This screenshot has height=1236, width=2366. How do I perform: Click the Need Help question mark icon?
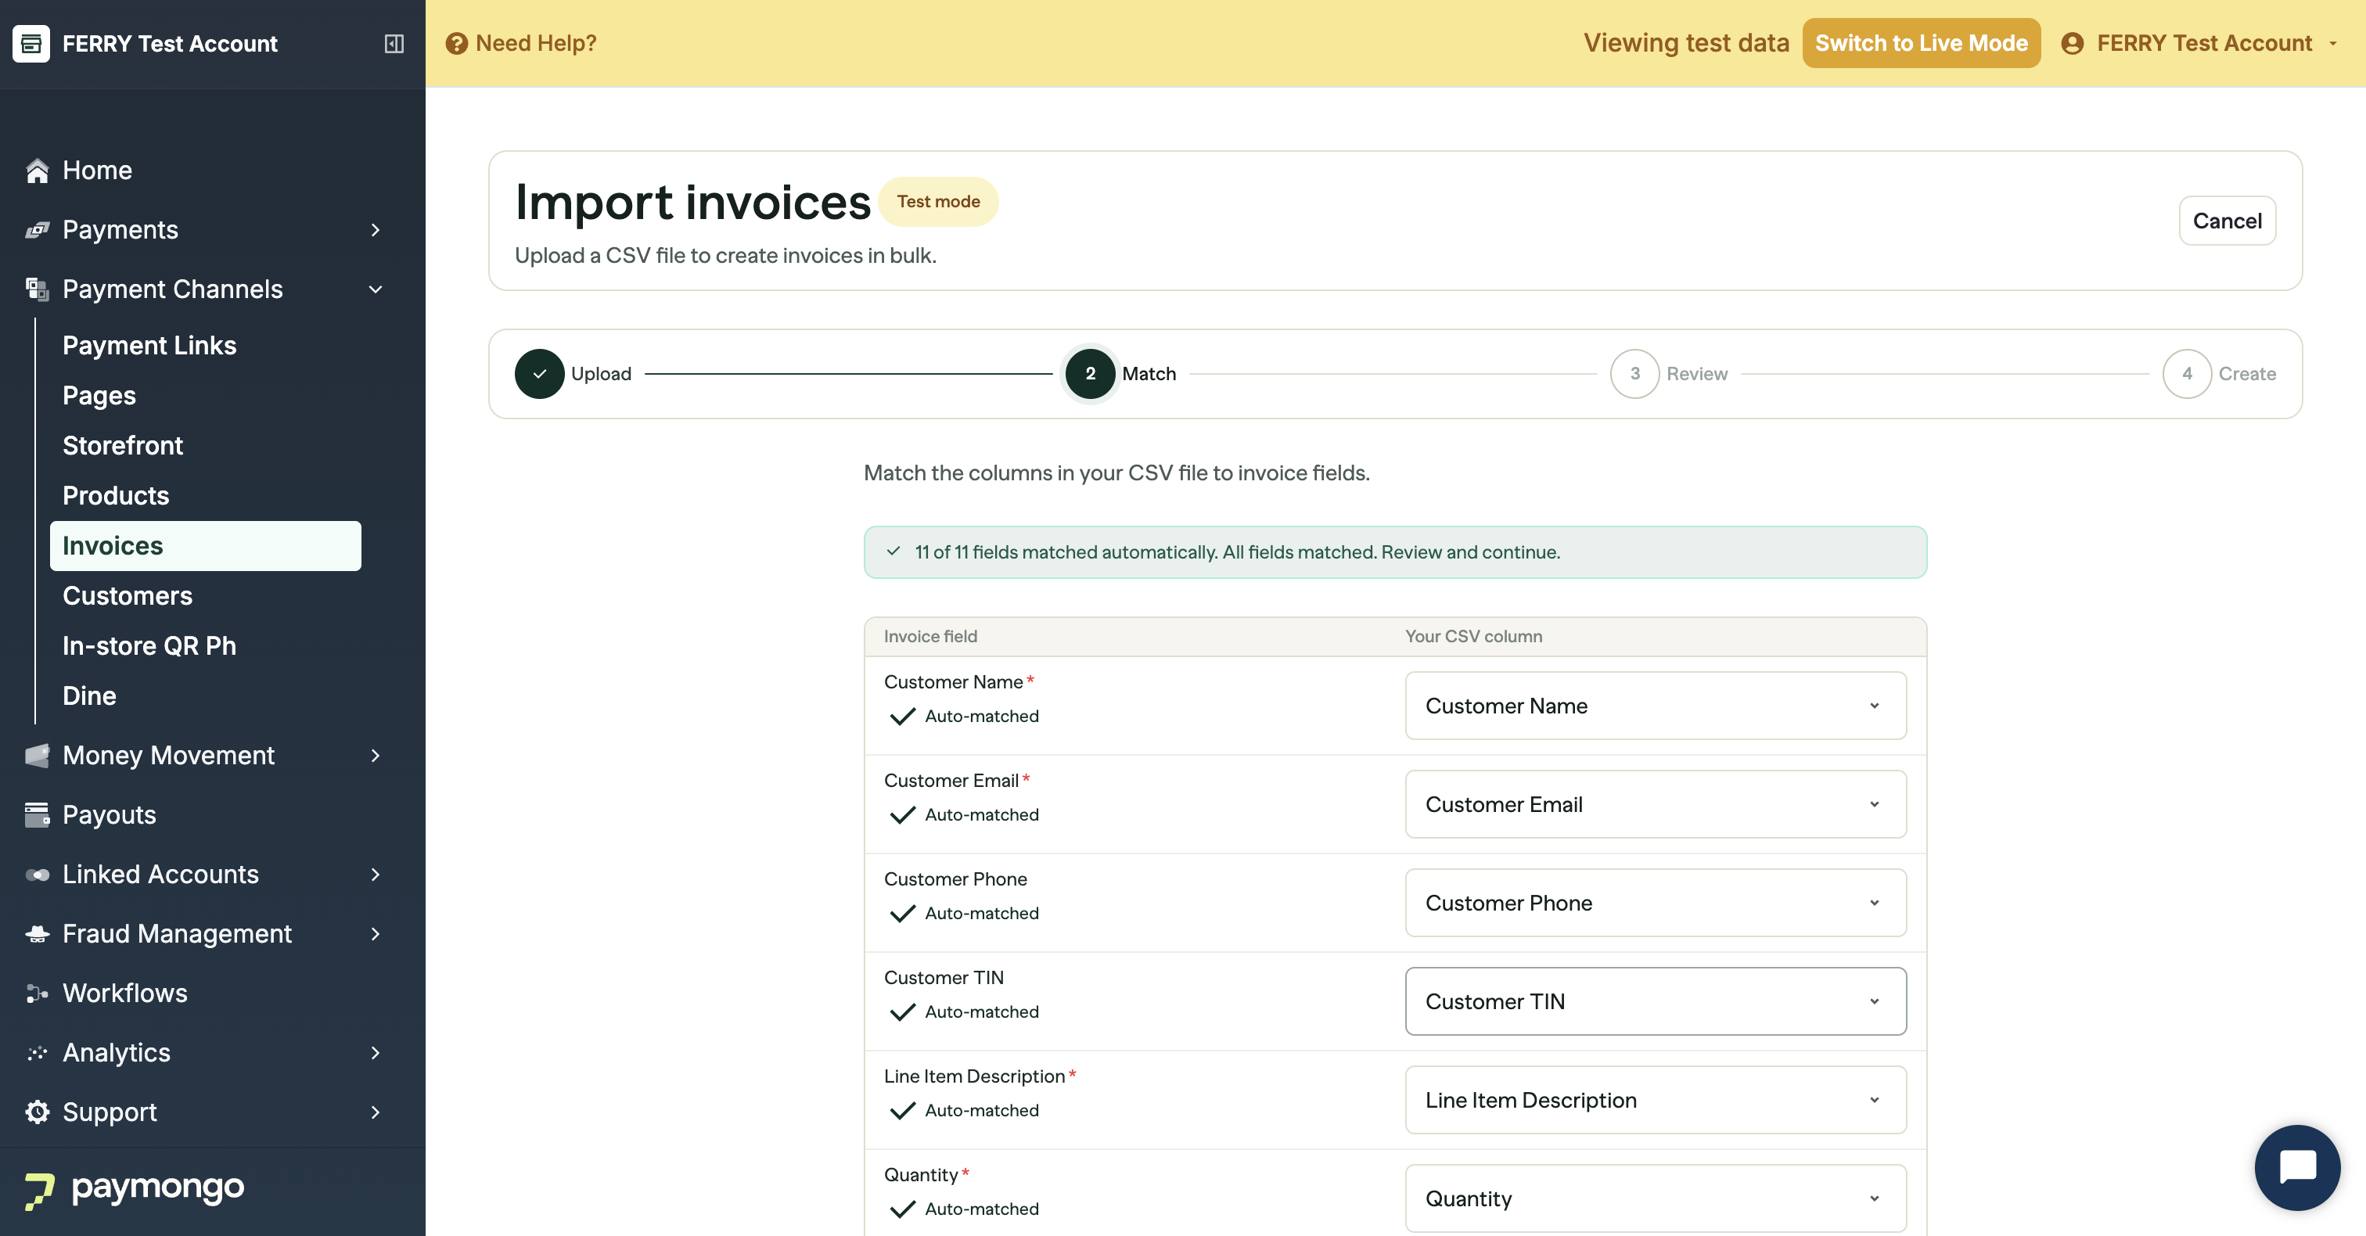456,43
